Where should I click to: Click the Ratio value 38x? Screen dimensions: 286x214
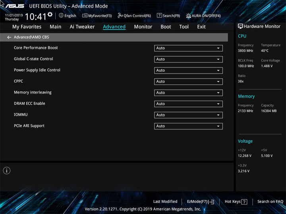(x=241, y=81)
